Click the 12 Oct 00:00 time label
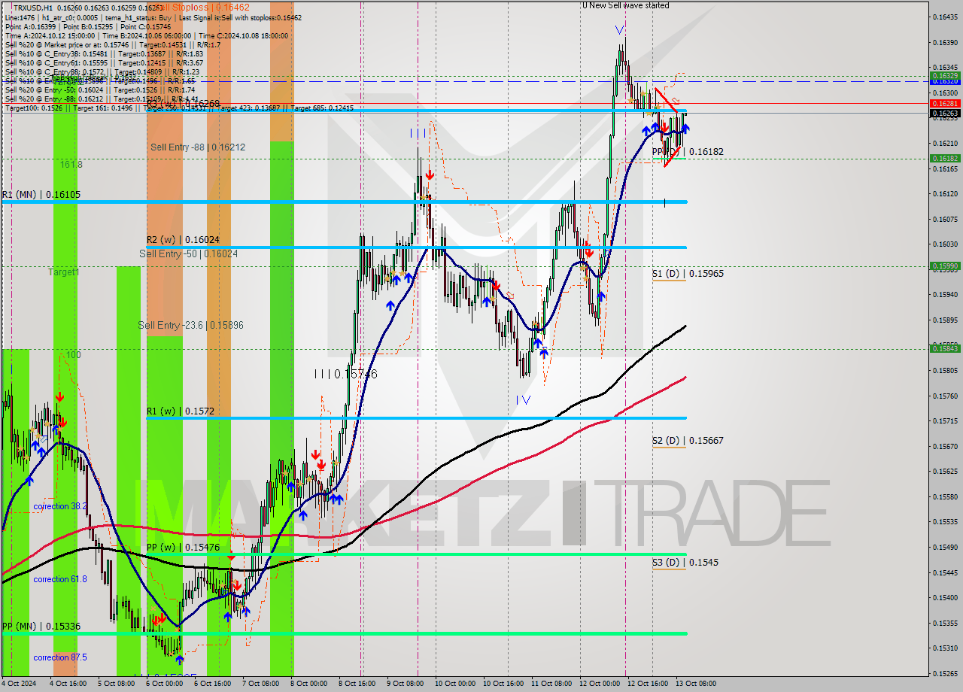Viewport: 963px width, 692px height. [600, 684]
